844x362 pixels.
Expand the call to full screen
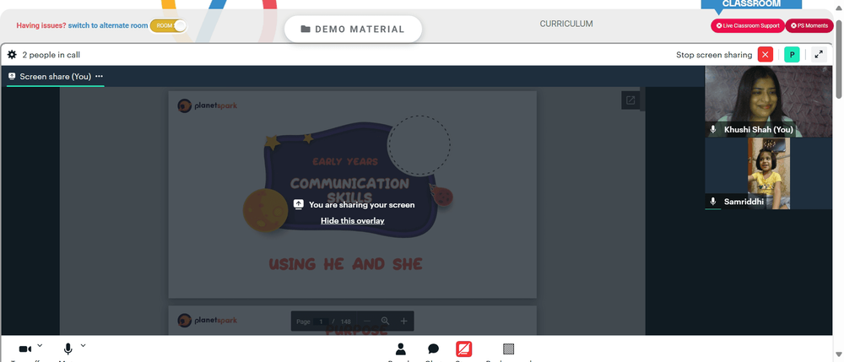[x=819, y=54]
